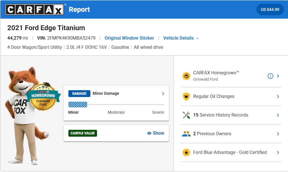
Task: Expand Ford Blue Advantage Gold Certified arrow
Action: [x=278, y=152]
